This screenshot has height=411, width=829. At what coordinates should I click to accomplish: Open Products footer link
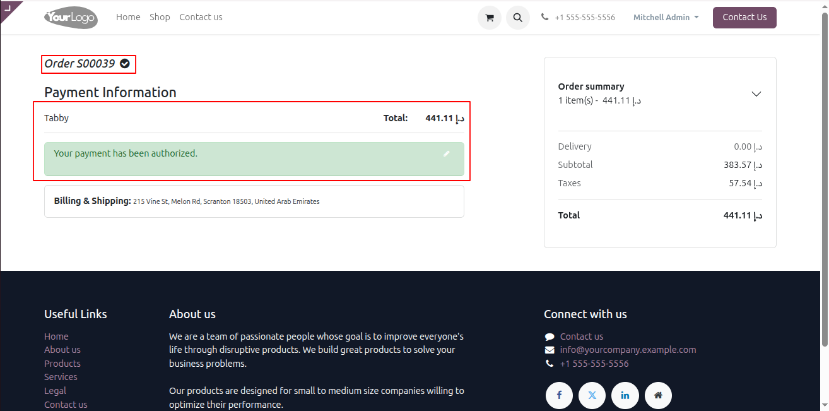(62, 364)
